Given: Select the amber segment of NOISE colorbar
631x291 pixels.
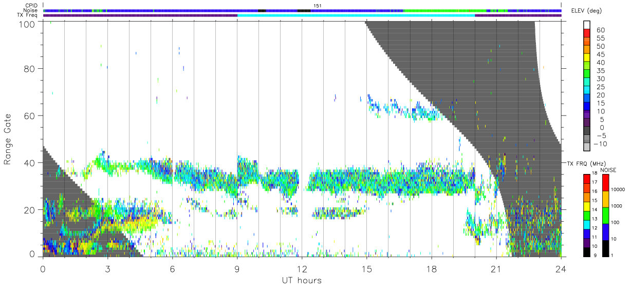Looking at the screenshot, I should coord(605,199).
